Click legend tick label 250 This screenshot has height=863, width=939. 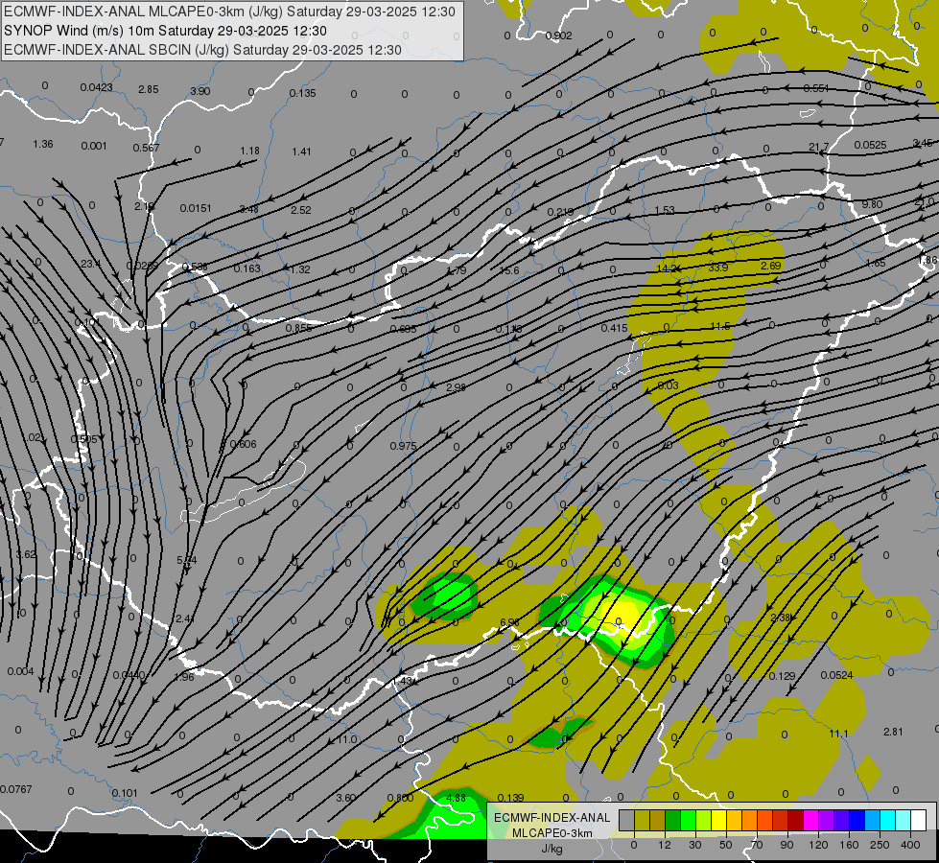coord(880,845)
